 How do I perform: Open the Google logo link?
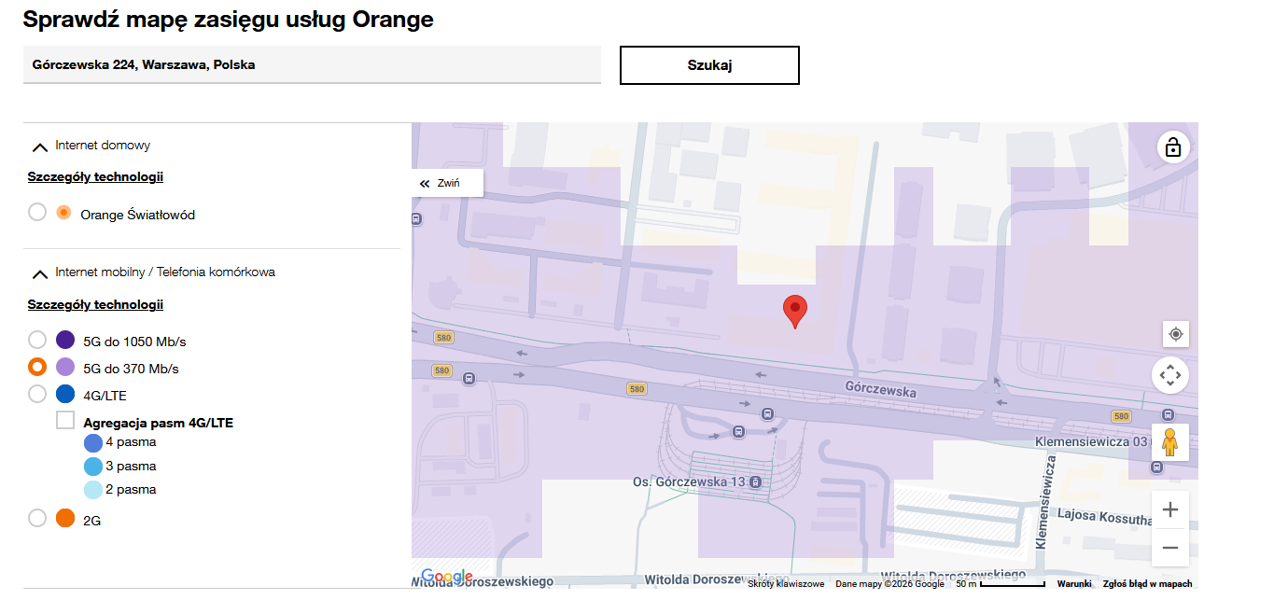pos(446,577)
